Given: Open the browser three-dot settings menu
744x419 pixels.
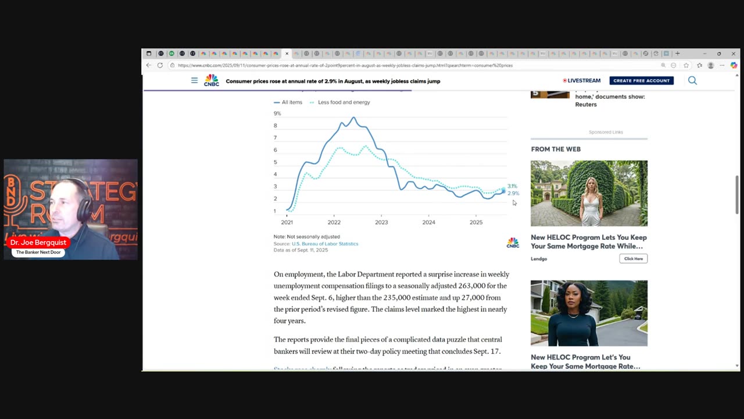Looking at the screenshot, I should (722, 65).
